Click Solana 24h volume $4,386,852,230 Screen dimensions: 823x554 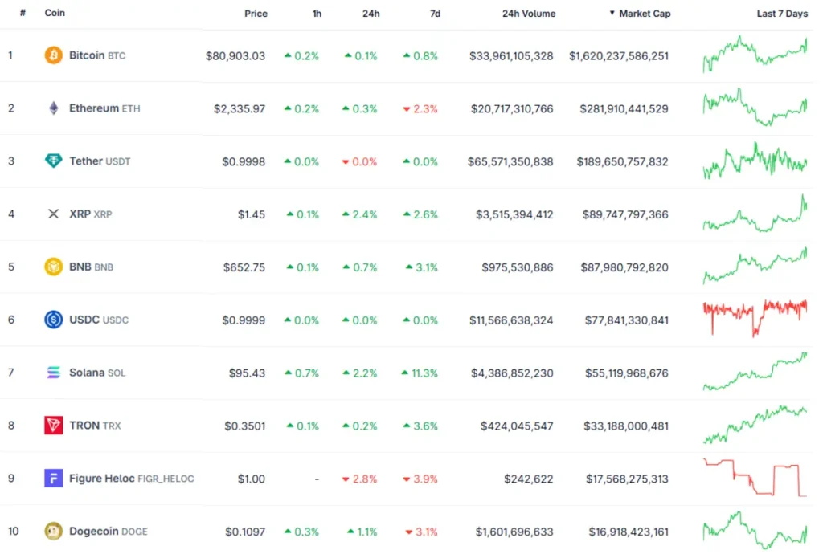pos(512,373)
